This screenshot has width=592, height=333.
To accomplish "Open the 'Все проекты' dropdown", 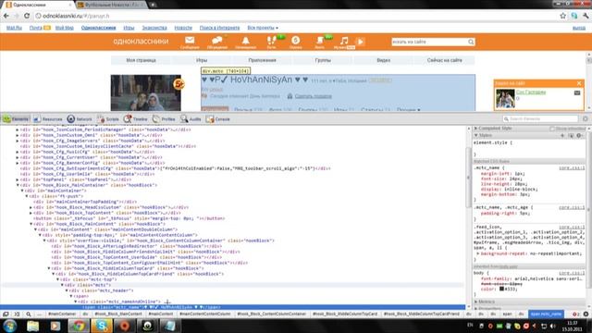I will tap(263, 28).
